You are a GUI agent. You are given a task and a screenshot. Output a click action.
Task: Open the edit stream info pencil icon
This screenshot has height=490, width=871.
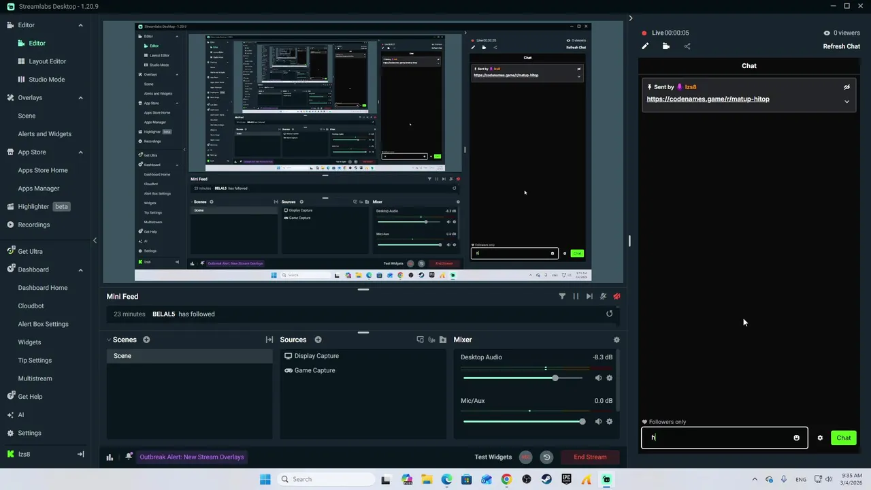[645, 46]
